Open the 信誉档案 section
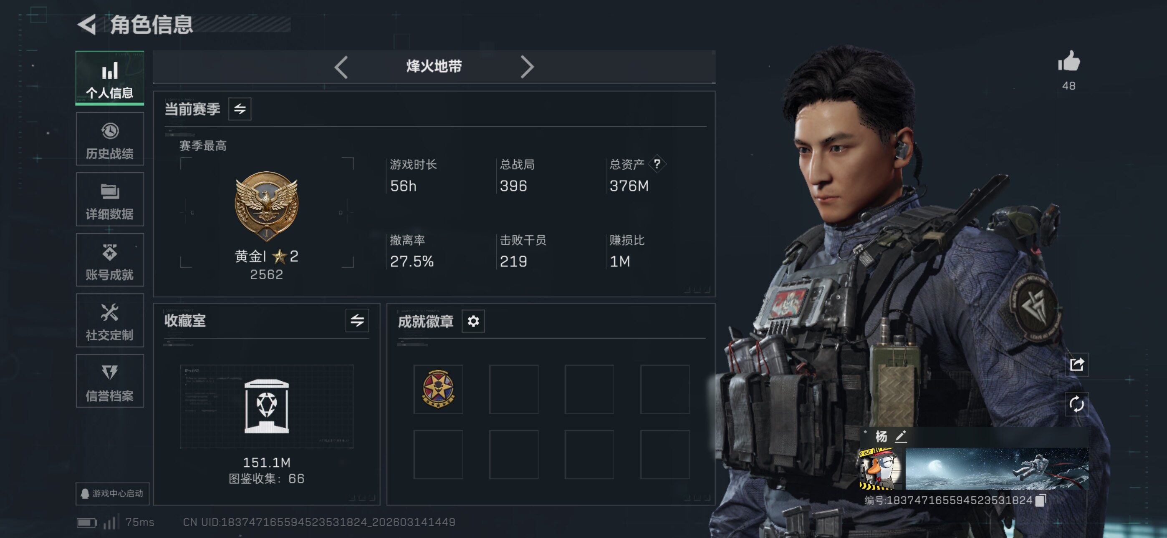 110,381
